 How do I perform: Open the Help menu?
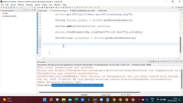tap(64, 5)
